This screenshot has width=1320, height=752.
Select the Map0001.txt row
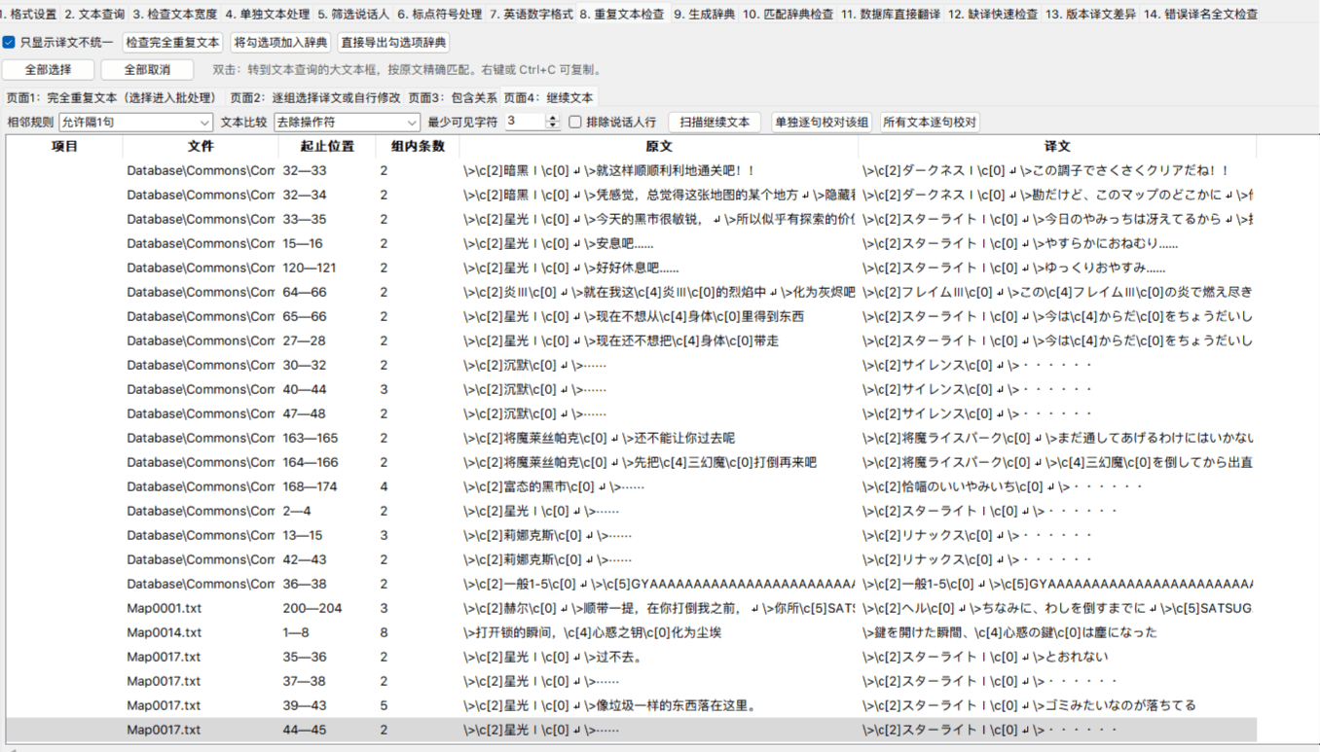[x=631, y=608]
